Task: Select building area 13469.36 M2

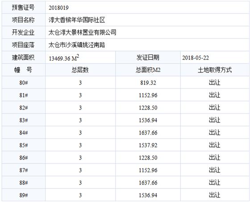Action: coord(64,58)
